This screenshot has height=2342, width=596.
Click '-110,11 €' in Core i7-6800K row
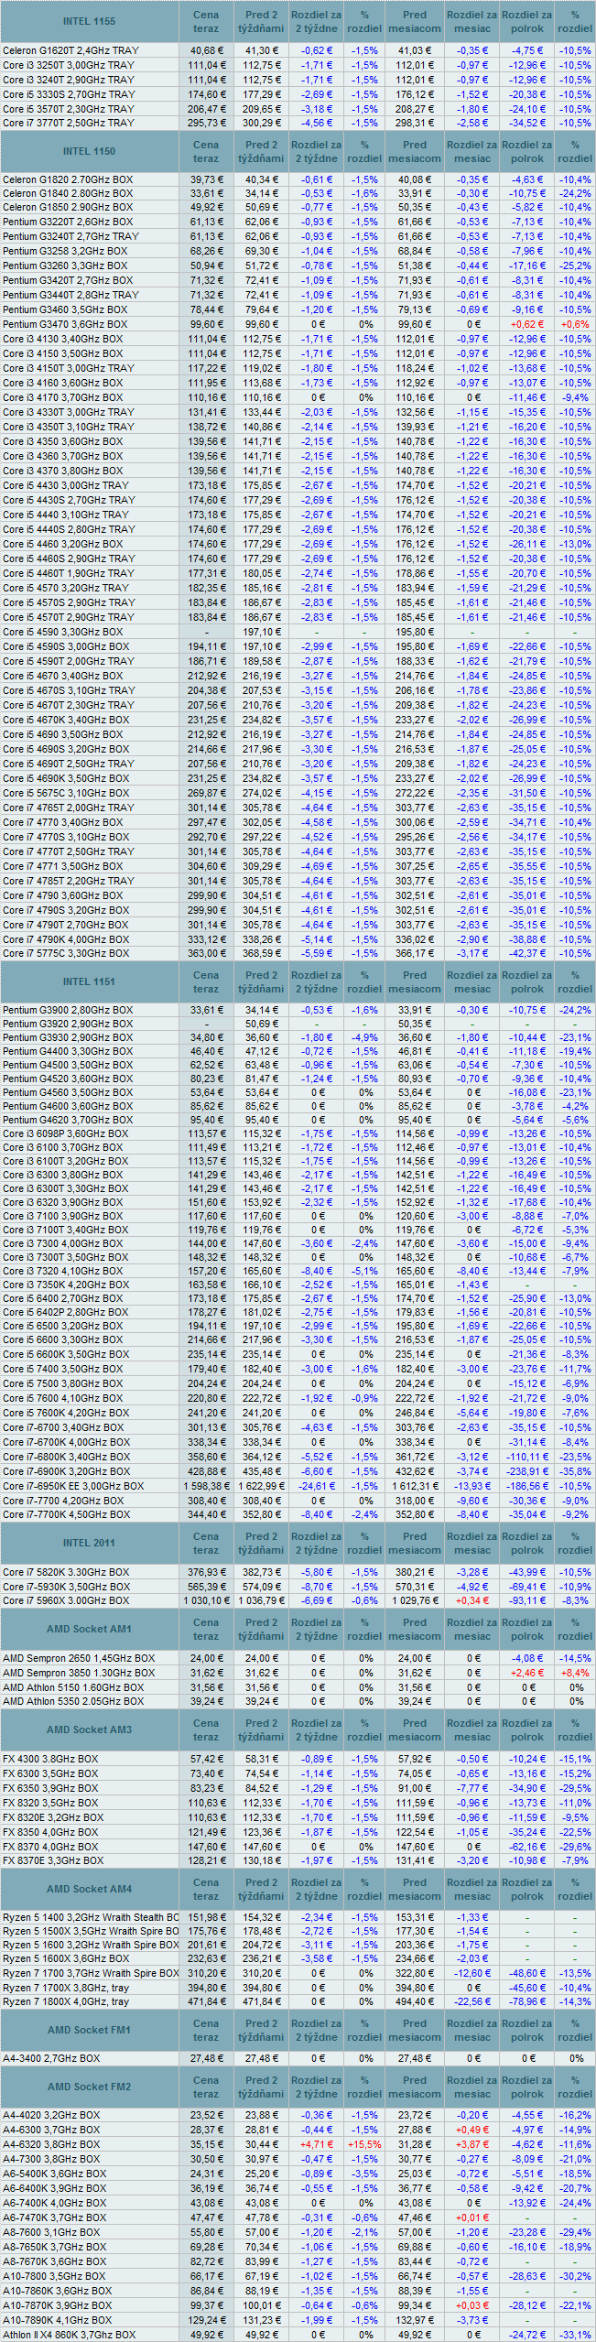pyautogui.click(x=526, y=1457)
